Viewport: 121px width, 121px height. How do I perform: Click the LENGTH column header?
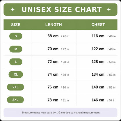point(54,25)
